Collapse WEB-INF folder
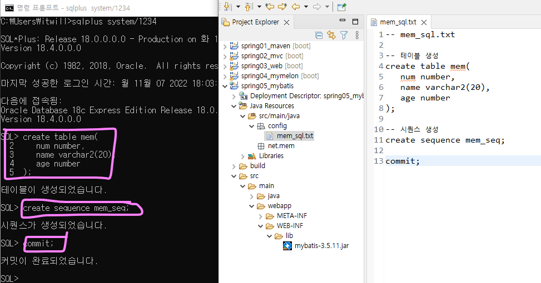The width and height of the screenshot is (541, 283). (261, 226)
